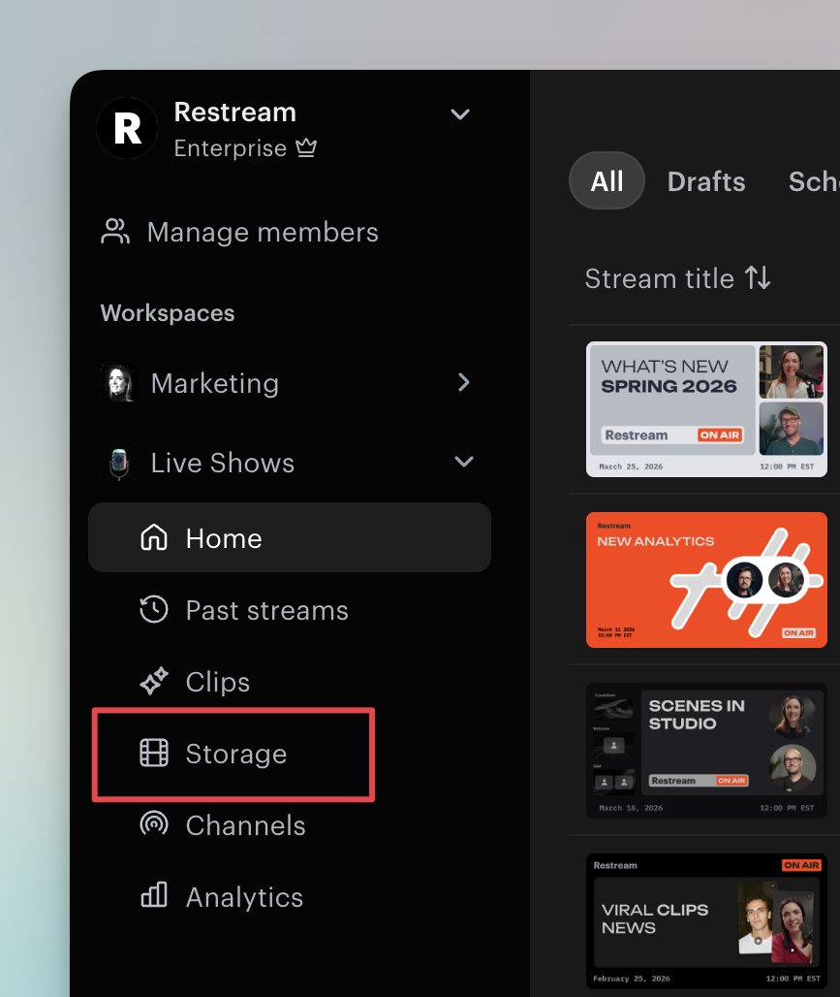The width and height of the screenshot is (840, 997).
Task: Click the Restream R logo avatar
Action: pyautogui.click(x=127, y=128)
